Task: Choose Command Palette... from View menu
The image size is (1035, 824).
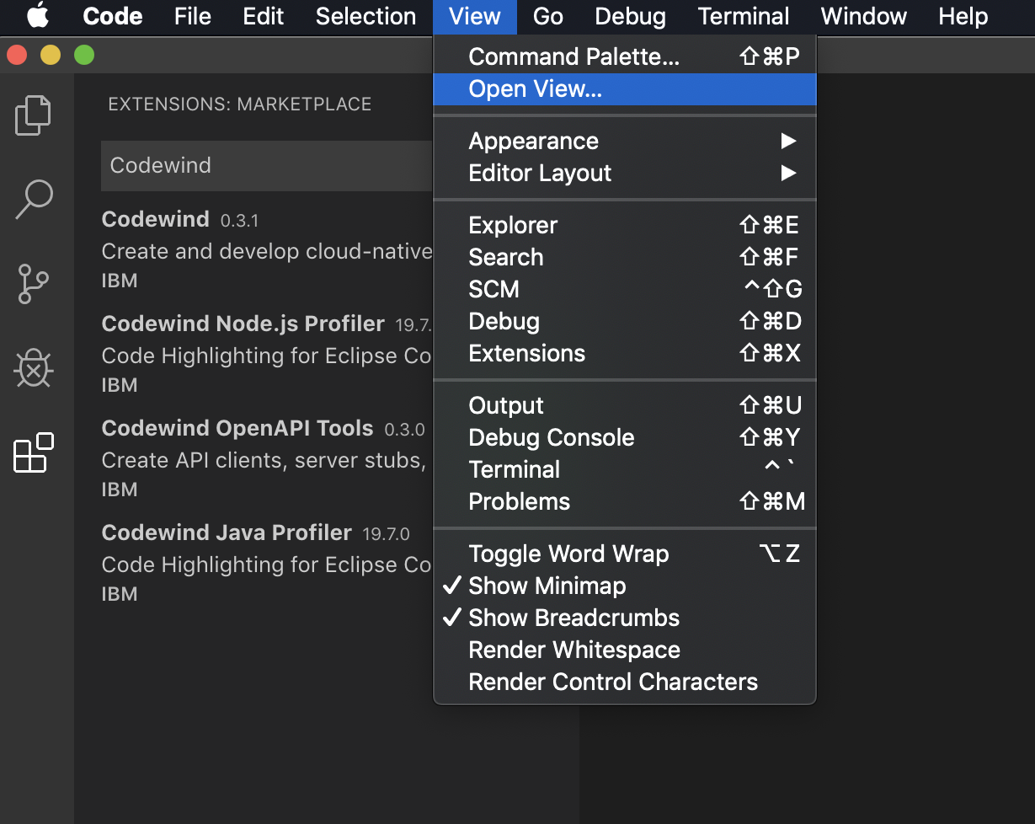Action: [x=624, y=56]
